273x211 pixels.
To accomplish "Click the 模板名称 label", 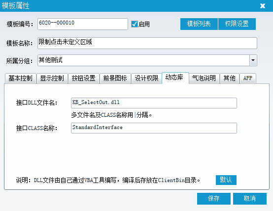I will [x=20, y=43].
